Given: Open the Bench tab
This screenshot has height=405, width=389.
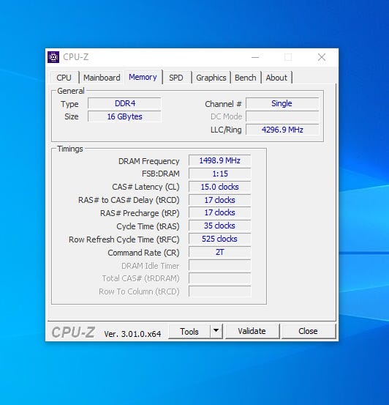Looking at the screenshot, I should tap(245, 78).
